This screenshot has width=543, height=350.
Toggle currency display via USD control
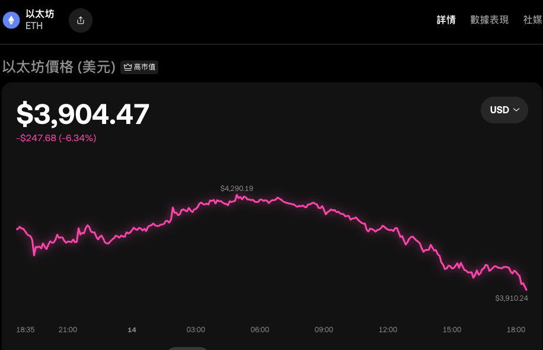[x=504, y=110]
